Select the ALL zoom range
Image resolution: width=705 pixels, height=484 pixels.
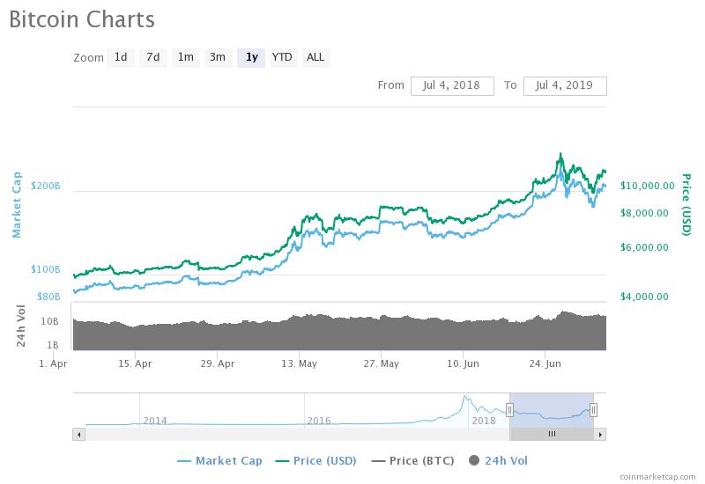[315, 57]
